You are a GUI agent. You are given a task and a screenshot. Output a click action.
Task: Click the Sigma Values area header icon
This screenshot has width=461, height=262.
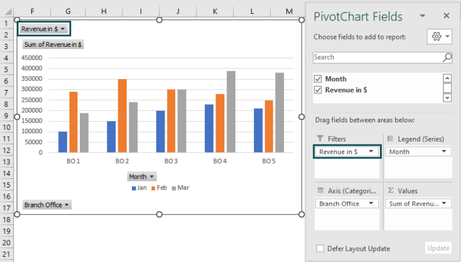390,190
